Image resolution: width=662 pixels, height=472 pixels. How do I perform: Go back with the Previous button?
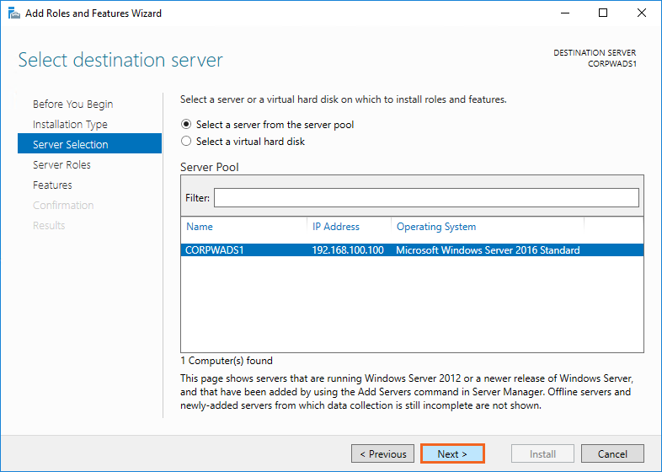pos(383,454)
